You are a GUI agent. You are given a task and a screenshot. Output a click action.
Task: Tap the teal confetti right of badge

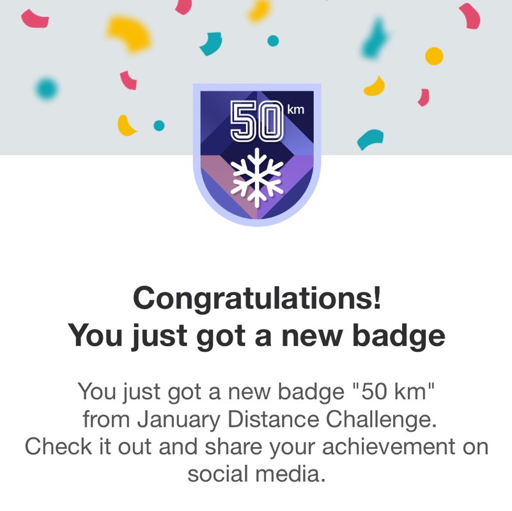(x=371, y=139)
